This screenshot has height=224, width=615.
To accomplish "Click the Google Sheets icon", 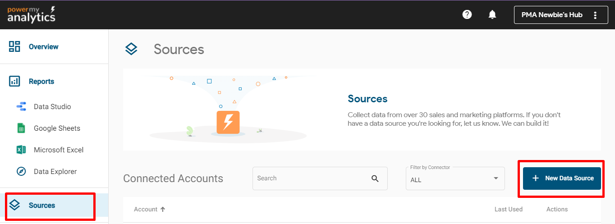I will 21,128.
